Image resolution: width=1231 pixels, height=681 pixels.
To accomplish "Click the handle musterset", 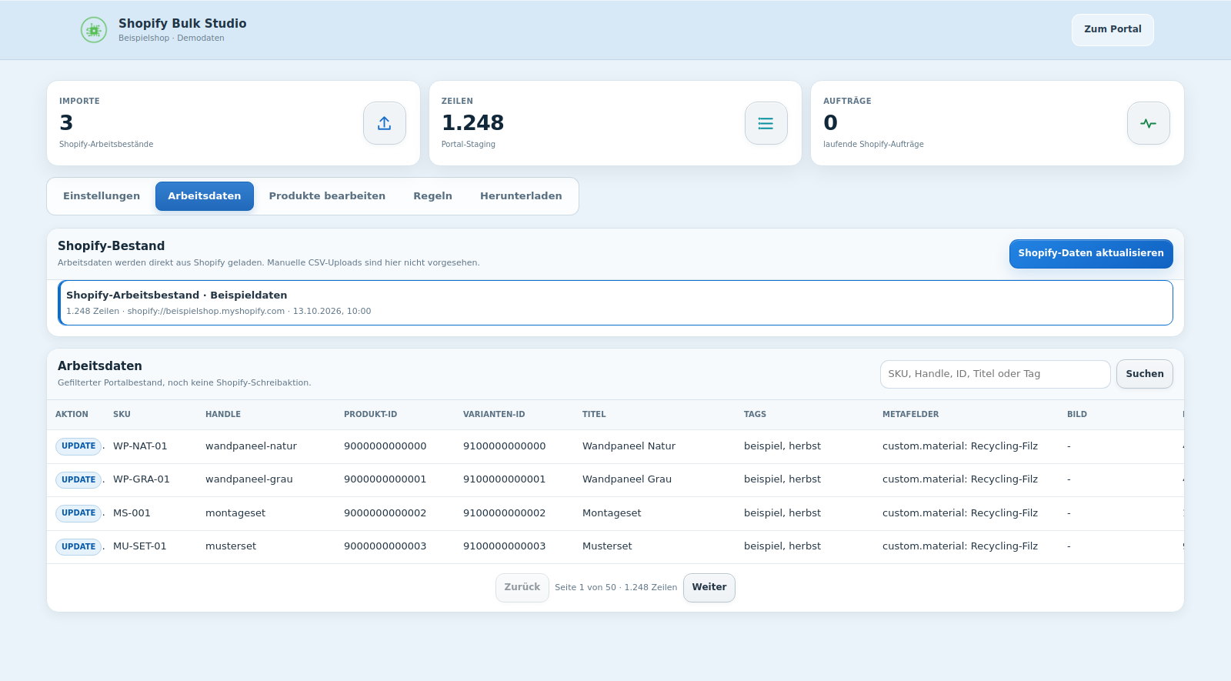I will tap(231, 546).
